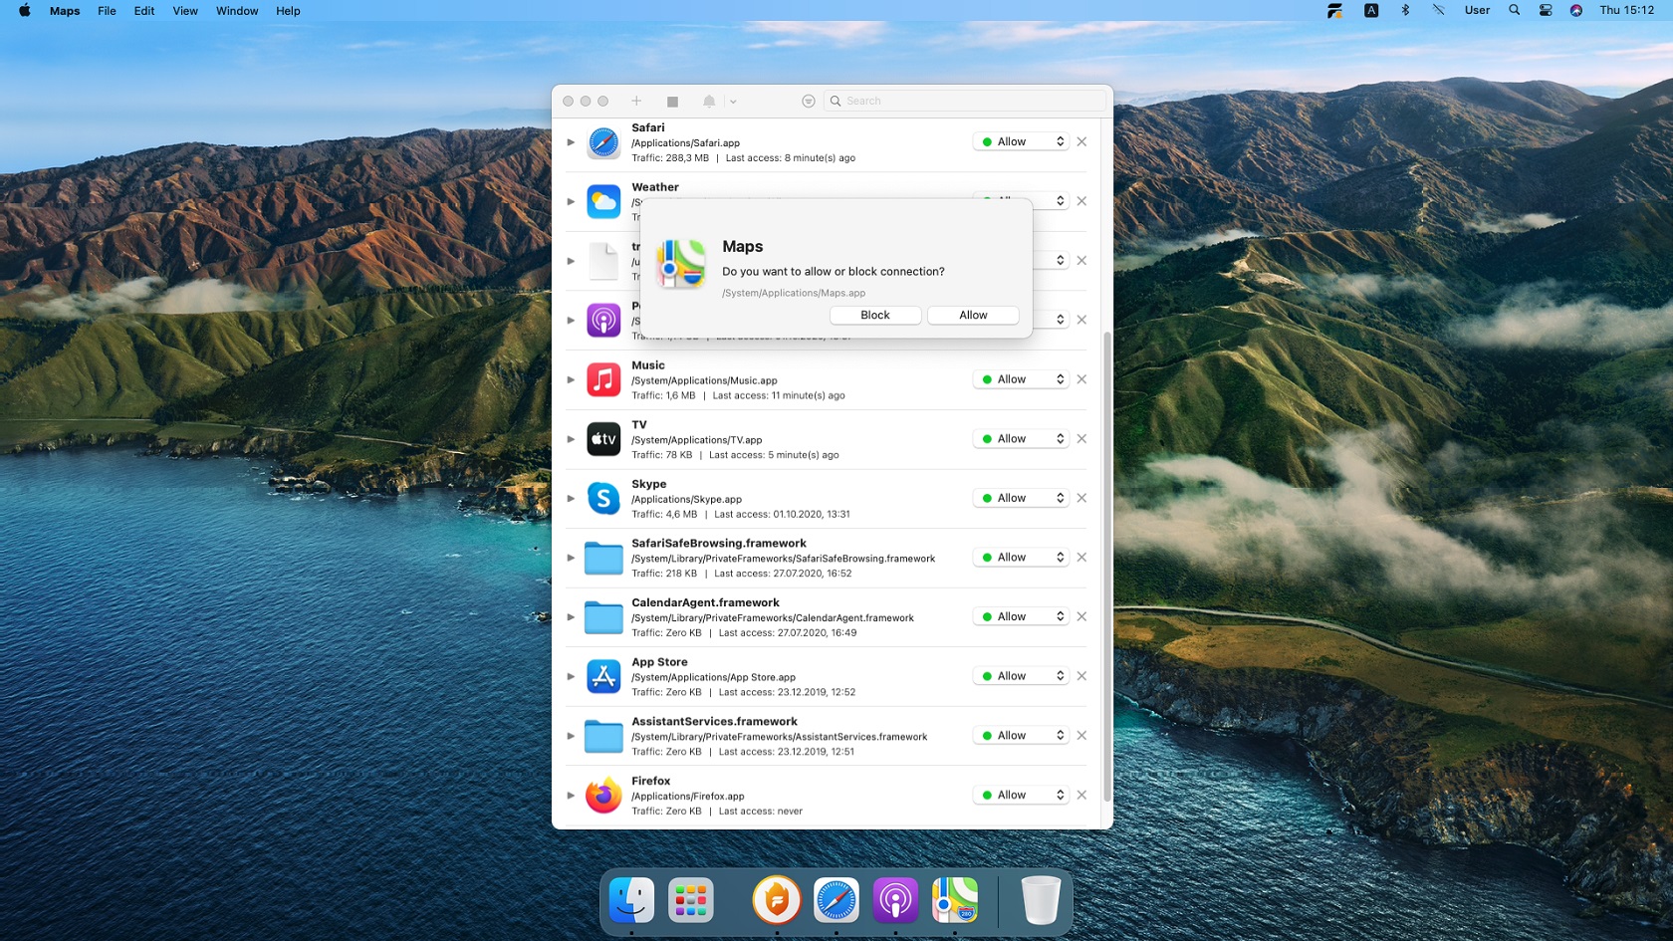Viewport: 1673px width, 941px height.
Task: Click the Podcasts app icon in list
Action: [603, 320]
